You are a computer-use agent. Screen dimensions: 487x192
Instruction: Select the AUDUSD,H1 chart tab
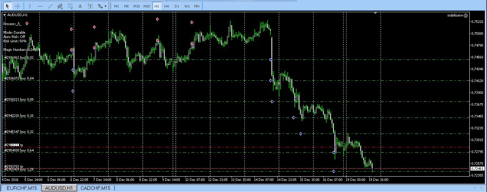(59, 188)
